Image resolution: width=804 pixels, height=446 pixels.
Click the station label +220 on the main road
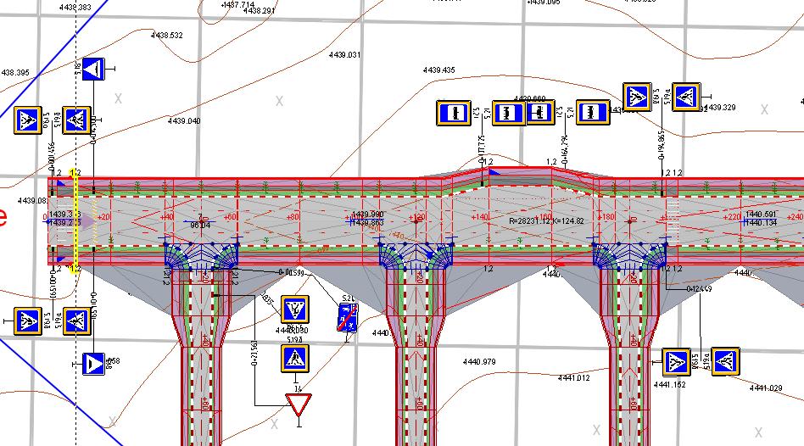732,217
